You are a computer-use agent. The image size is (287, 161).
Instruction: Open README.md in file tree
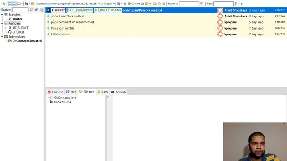[x=62, y=102]
